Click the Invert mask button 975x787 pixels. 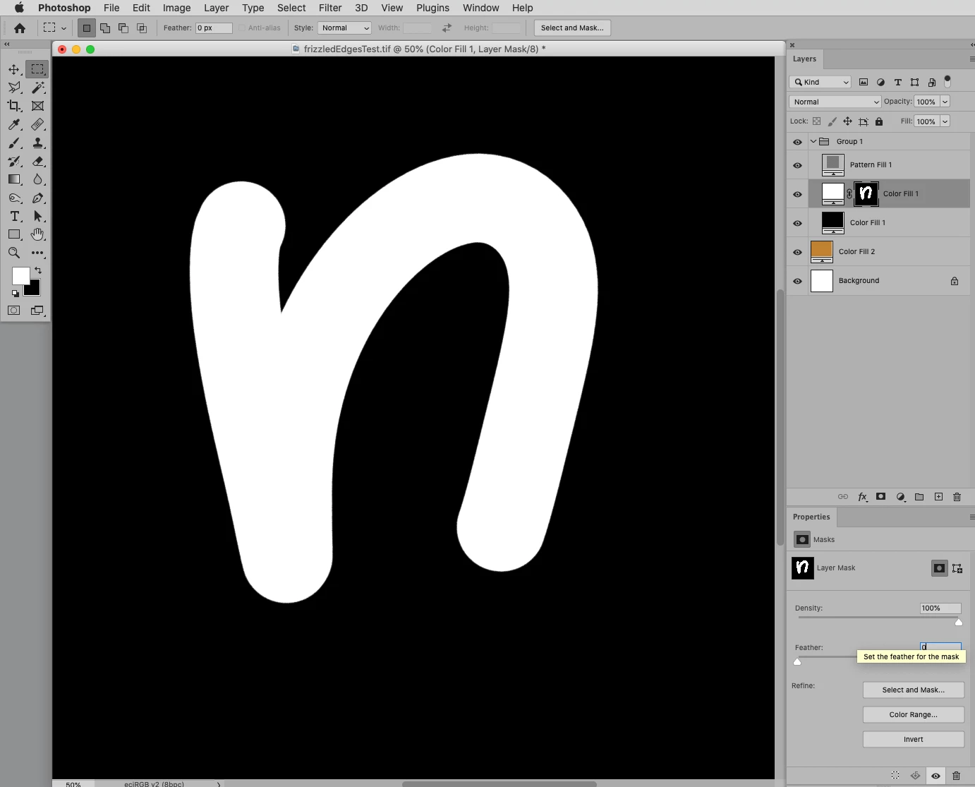[913, 740]
